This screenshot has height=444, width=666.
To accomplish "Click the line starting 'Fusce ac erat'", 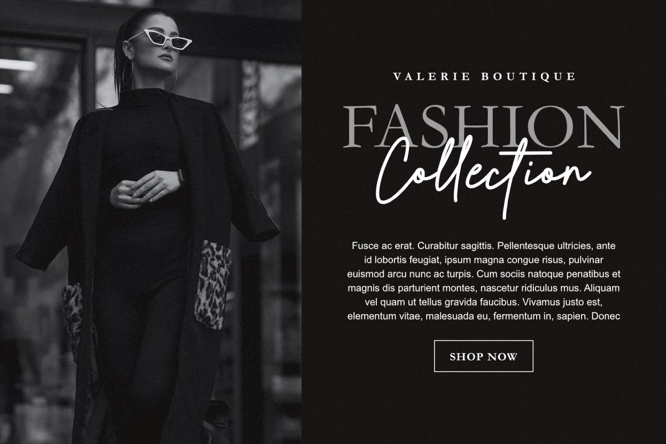I will click(x=483, y=245).
